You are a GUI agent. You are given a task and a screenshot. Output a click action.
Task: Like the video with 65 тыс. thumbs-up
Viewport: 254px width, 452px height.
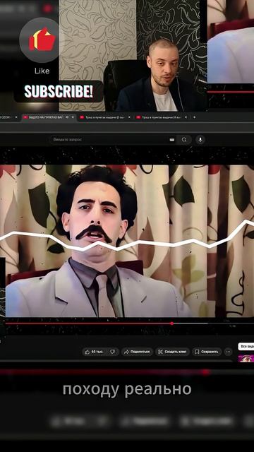(x=95, y=352)
